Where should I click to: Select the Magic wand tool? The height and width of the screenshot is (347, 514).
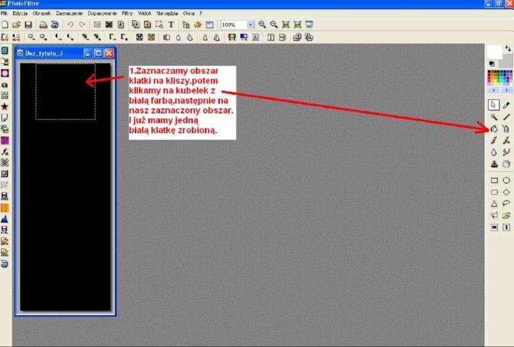click(x=494, y=117)
